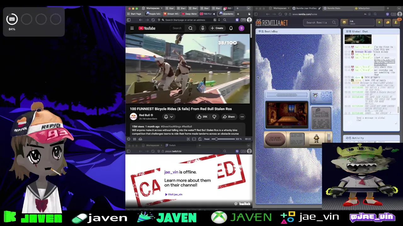The image size is (403, 226).
Task: Open the Red Bull channel avatar
Action: coord(133,117)
